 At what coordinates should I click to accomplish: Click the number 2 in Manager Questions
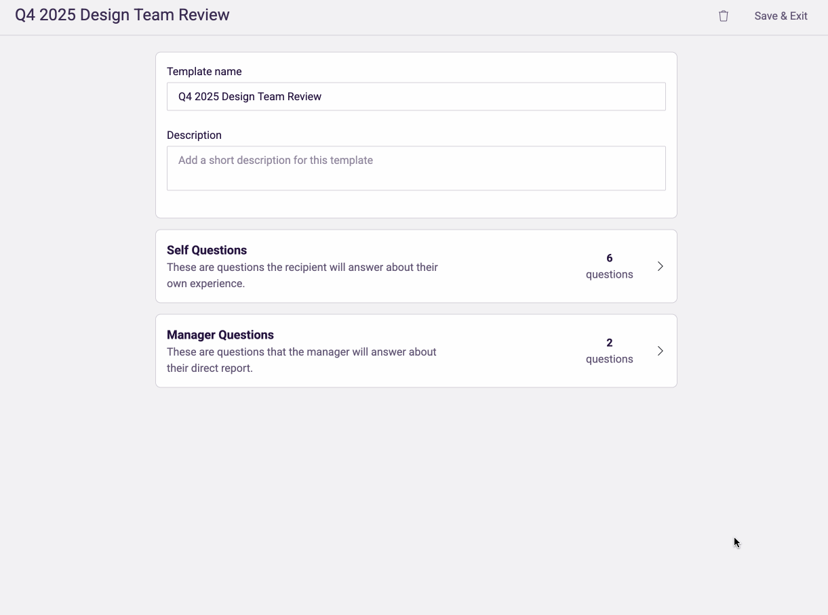(x=609, y=343)
